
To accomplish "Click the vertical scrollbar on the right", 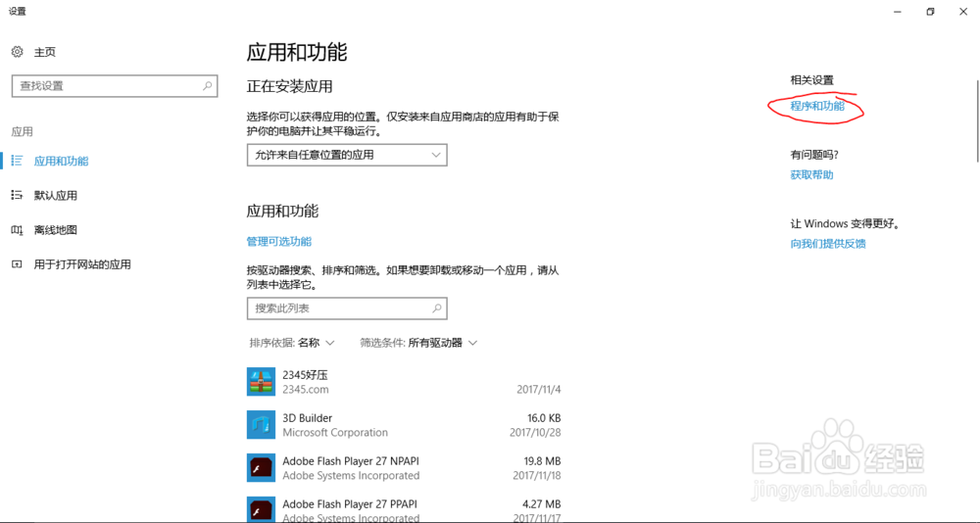I will pyautogui.click(x=977, y=121).
